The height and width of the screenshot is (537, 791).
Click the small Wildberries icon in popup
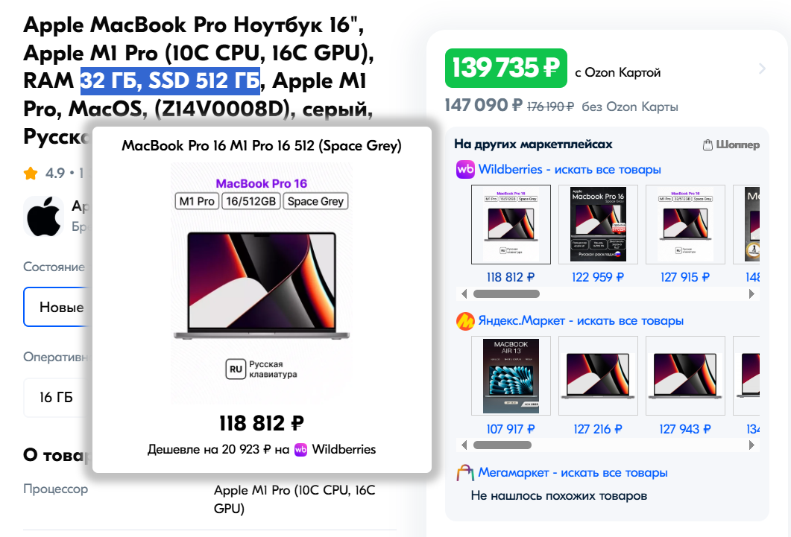300,449
